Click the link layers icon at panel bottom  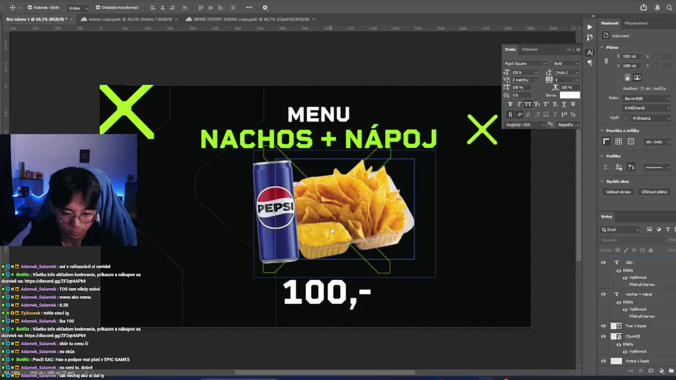[x=631, y=371]
